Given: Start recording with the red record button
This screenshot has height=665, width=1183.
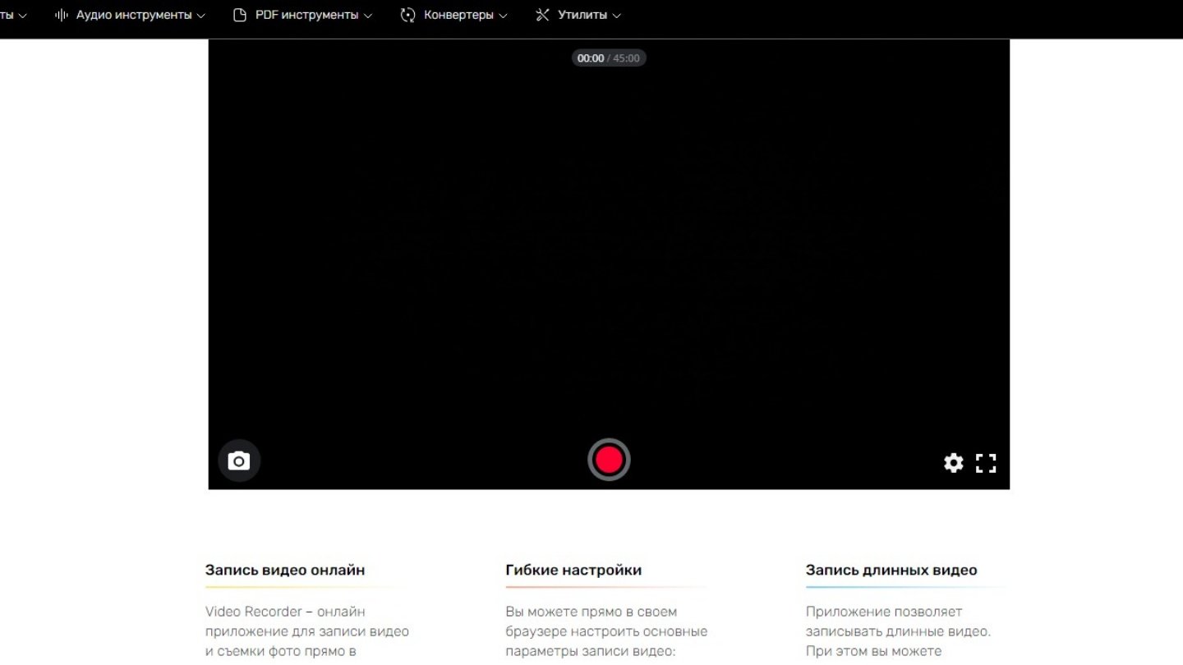Looking at the screenshot, I should tap(609, 460).
